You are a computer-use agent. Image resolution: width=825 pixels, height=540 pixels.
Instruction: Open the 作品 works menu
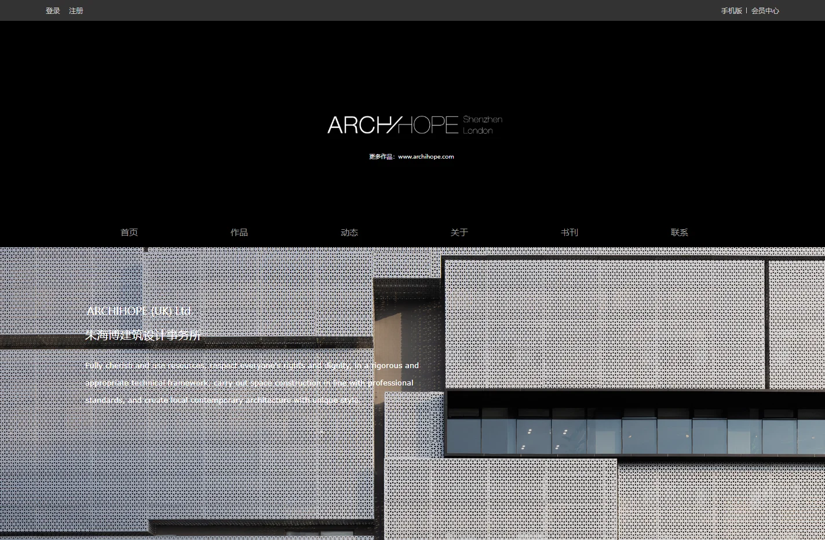coord(239,232)
